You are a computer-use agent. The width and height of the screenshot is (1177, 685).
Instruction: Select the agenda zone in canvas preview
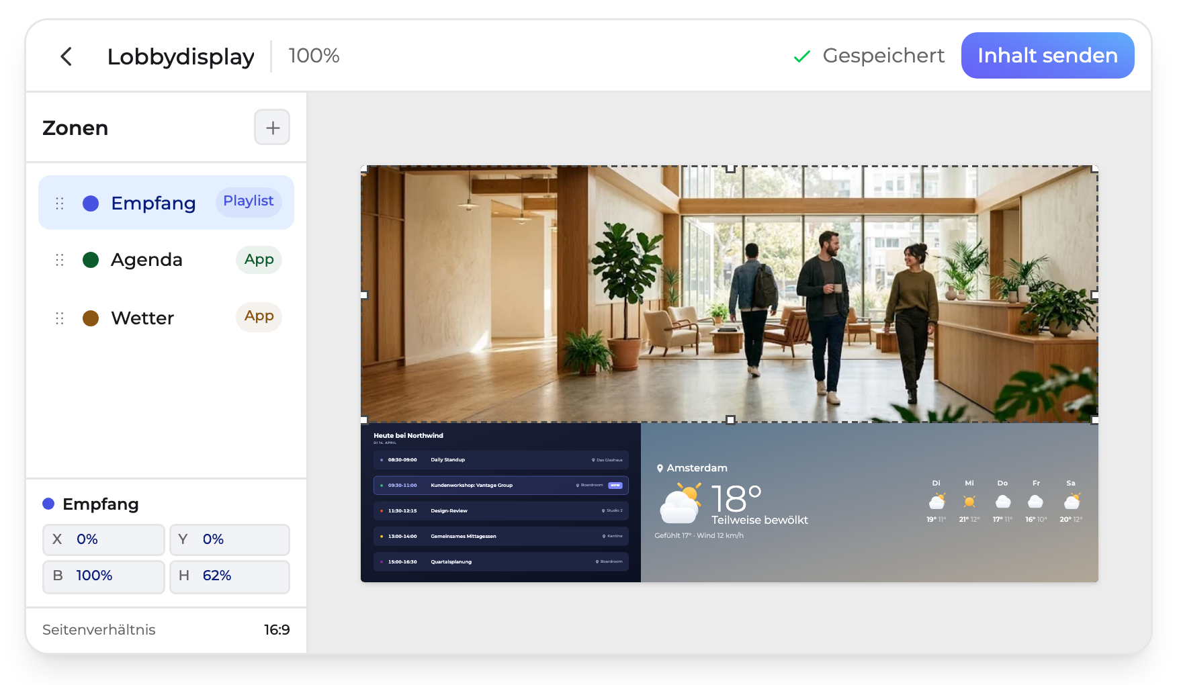[500, 502]
